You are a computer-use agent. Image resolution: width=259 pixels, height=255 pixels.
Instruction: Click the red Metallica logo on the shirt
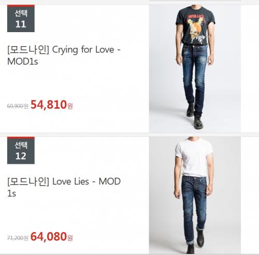(196, 17)
